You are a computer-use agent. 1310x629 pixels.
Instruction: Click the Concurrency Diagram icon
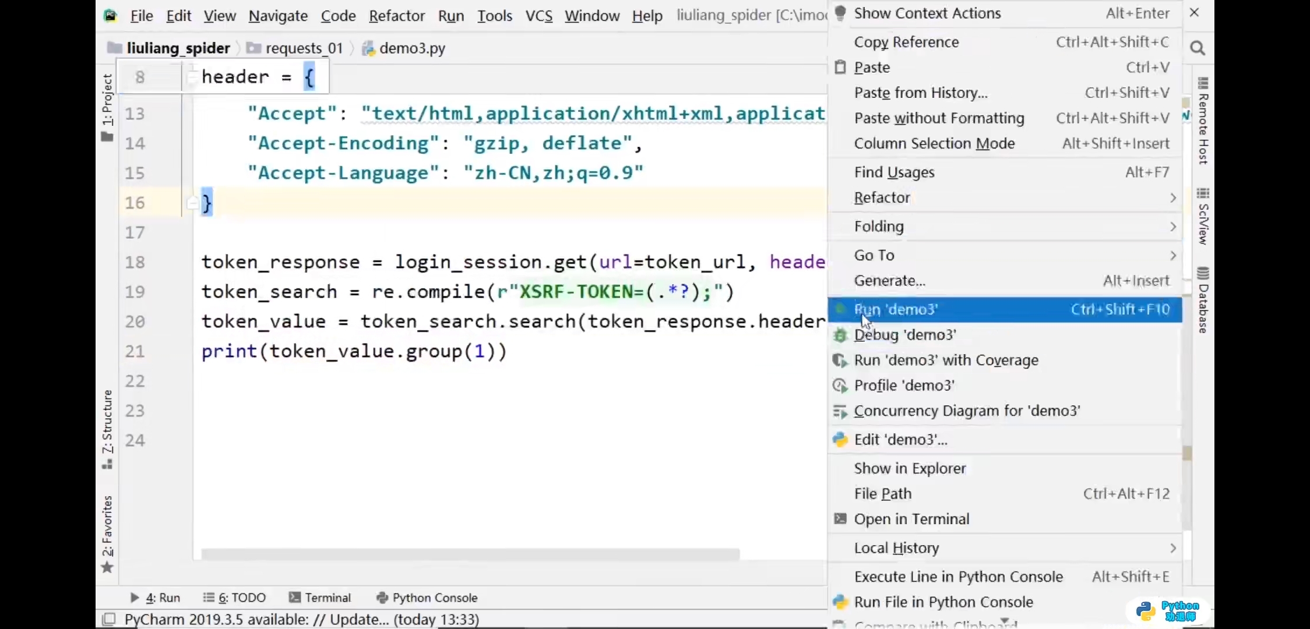pos(840,411)
